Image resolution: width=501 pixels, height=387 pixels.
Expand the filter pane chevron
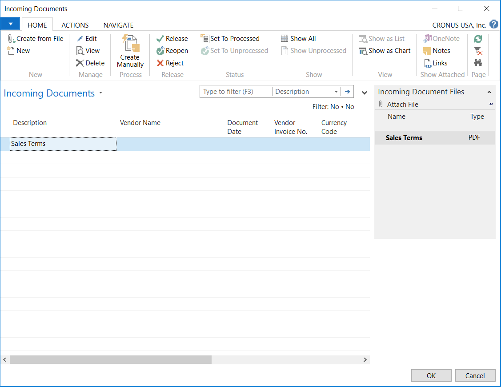tap(365, 93)
